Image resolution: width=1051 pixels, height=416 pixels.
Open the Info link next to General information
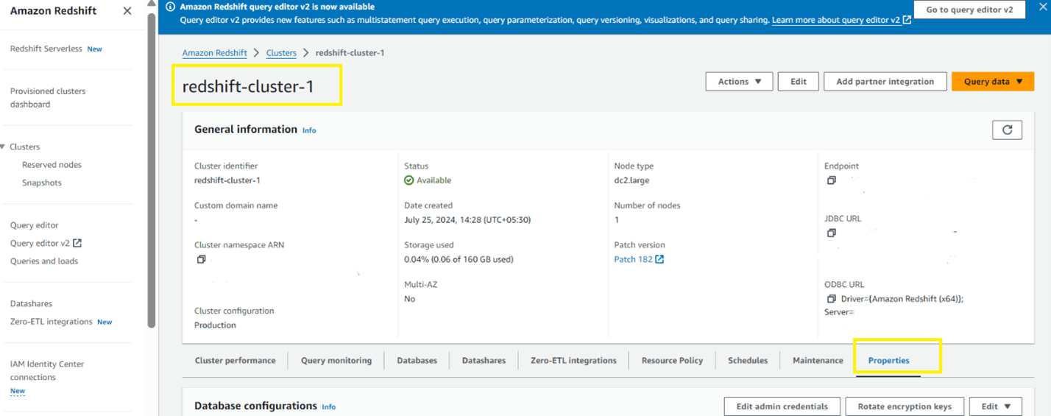(x=309, y=130)
